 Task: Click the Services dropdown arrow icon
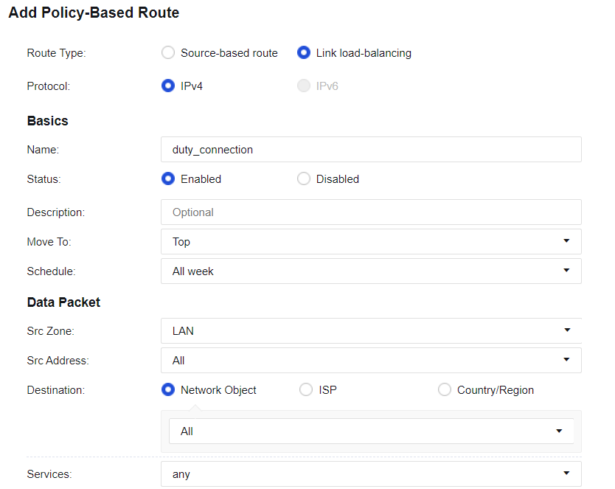[566, 474]
